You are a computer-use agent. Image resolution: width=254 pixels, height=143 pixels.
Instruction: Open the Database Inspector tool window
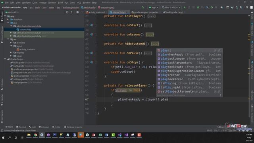coord(73,127)
